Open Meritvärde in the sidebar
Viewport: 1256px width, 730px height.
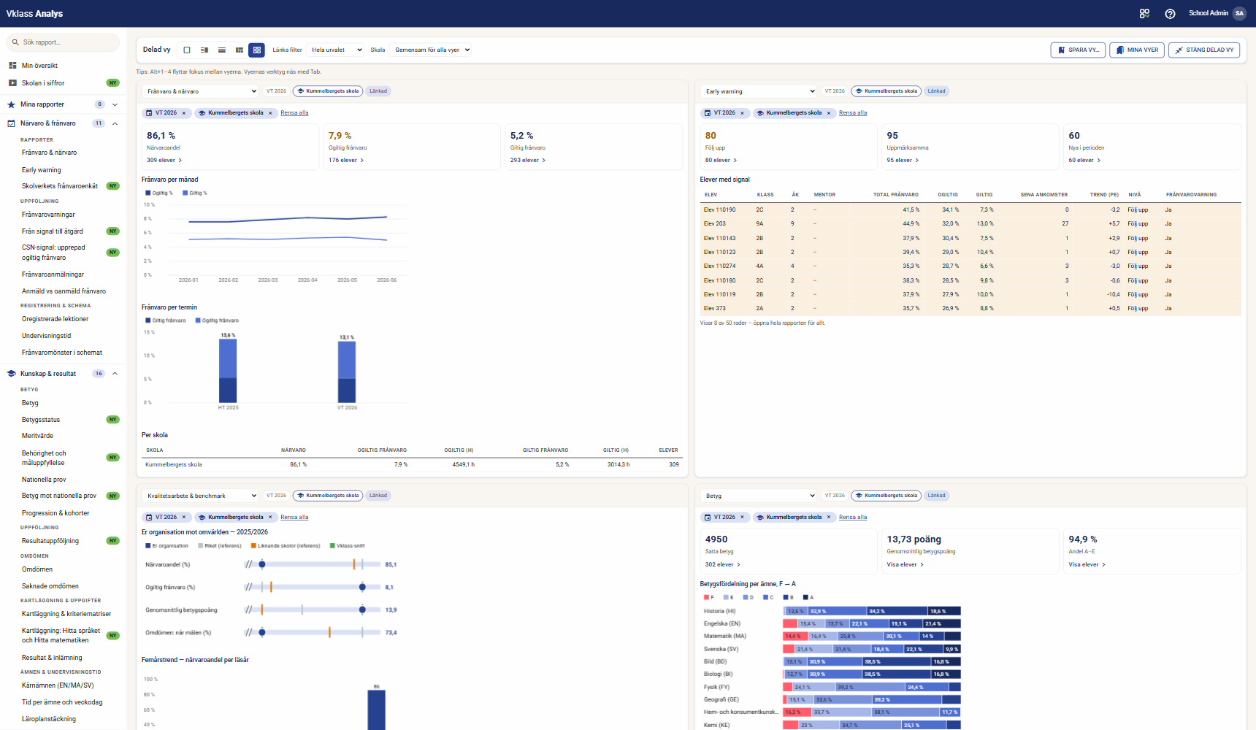click(37, 436)
